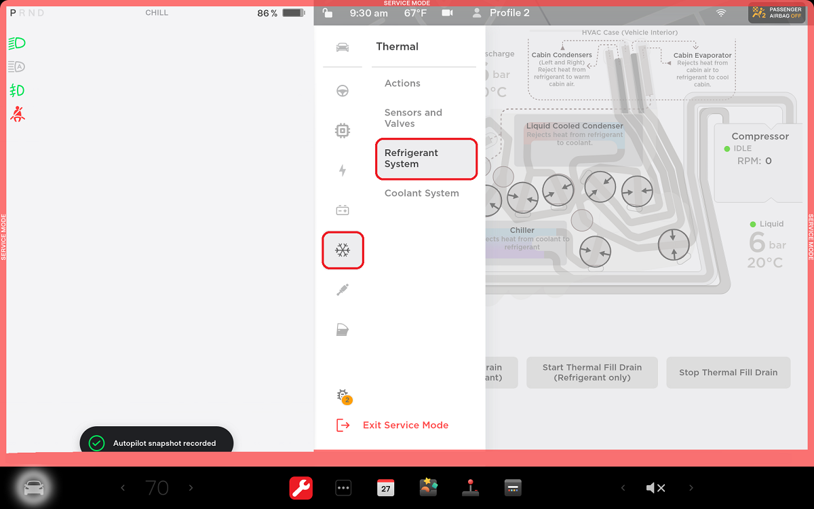The image size is (814, 509).
Task: Click Exit Service Mode
Action: 405,425
